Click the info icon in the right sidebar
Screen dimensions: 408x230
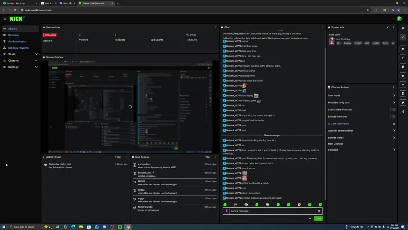[403, 28]
